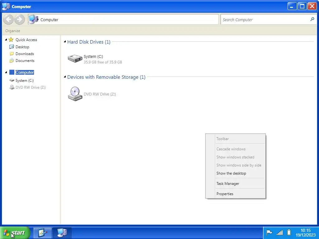Click the Desktop icon in the sidebar
Viewport: 319px width, 239px height.
12,47
